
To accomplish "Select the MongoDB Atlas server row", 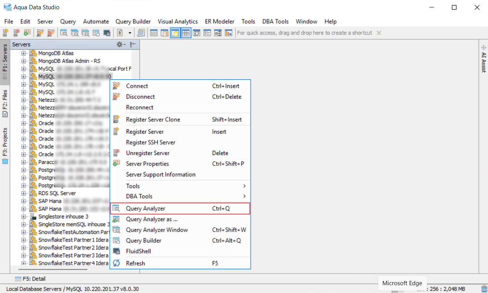I will (x=56, y=53).
